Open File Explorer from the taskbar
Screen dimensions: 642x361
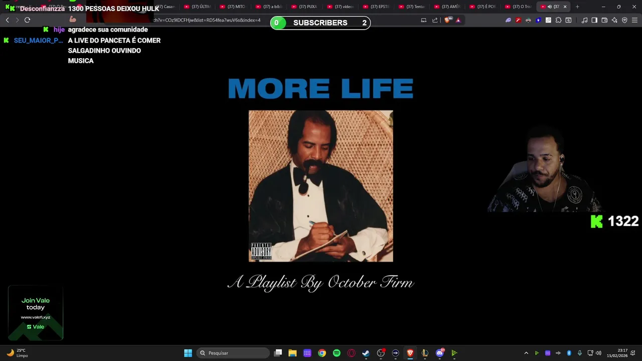[x=292, y=353]
